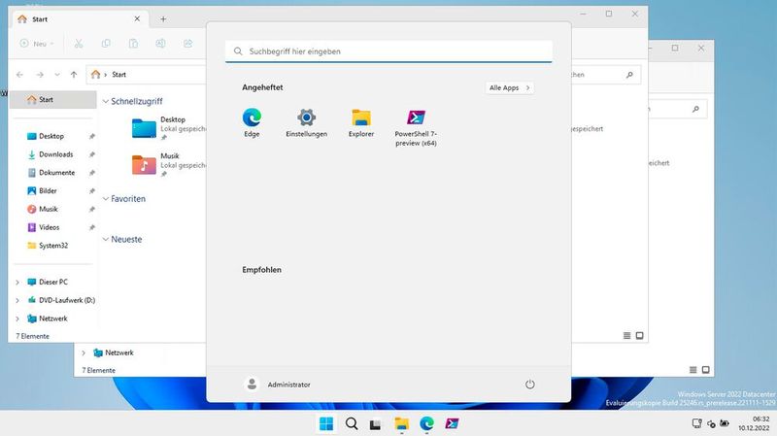This screenshot has height=436, width=777.
Task: Click the Rename icon in Explorer toolbar
Action: coord(160,44)
